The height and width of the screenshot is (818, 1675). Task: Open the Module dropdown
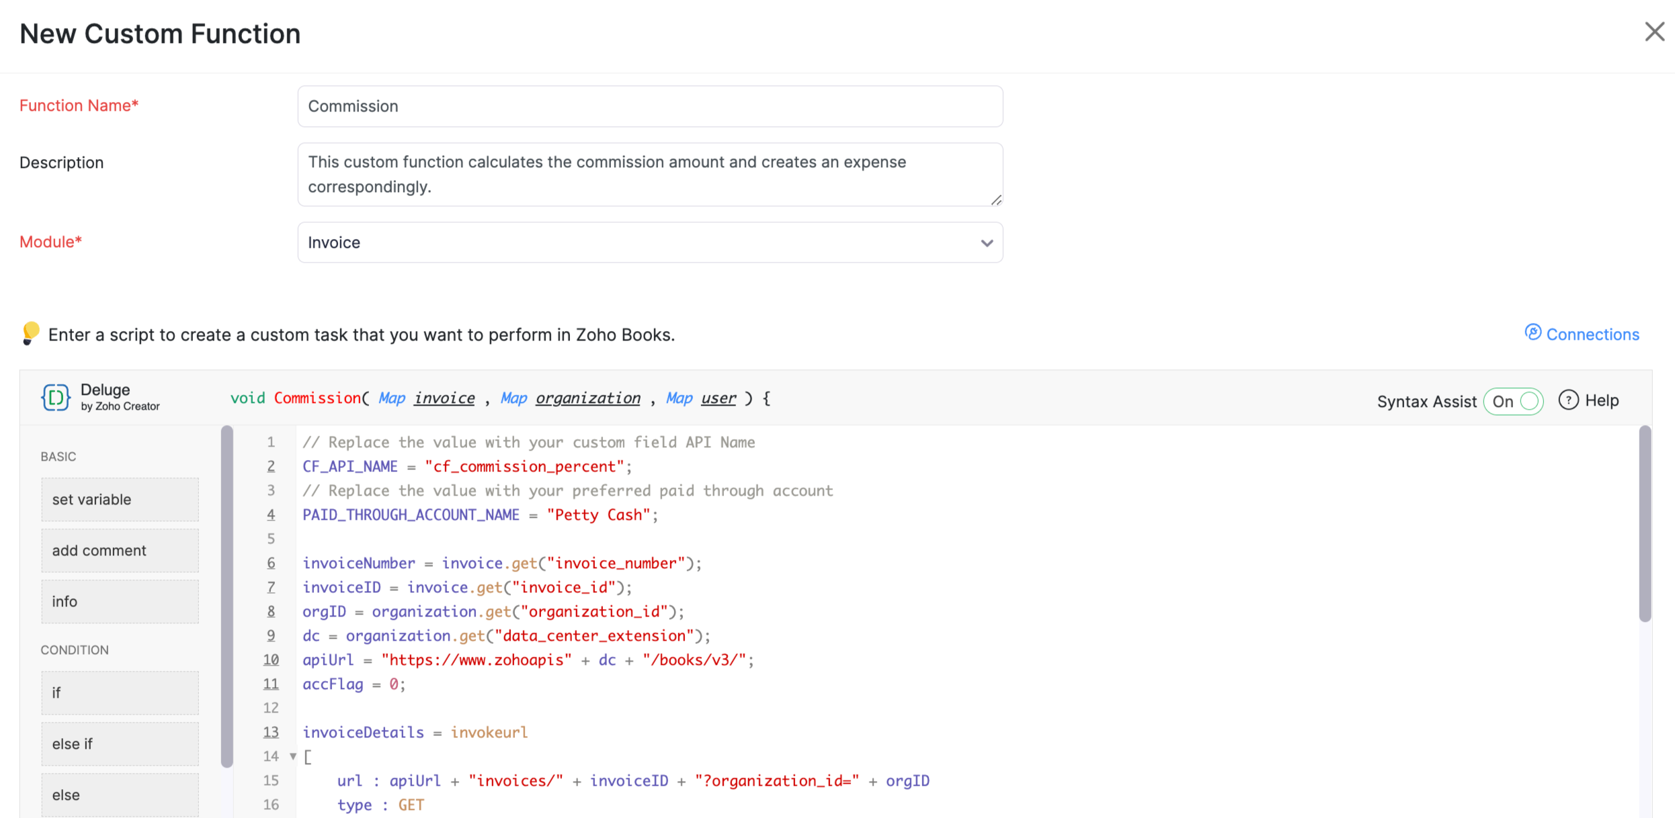tap(649, 242)
